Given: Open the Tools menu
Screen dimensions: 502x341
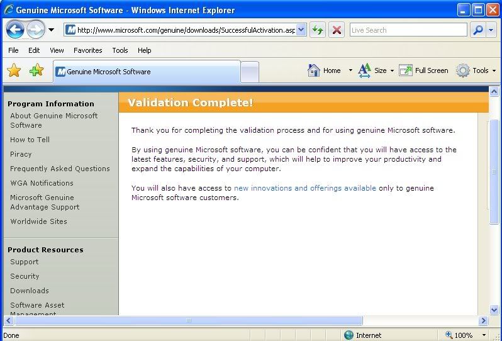Looking at the screenshot, I should 120,50.
